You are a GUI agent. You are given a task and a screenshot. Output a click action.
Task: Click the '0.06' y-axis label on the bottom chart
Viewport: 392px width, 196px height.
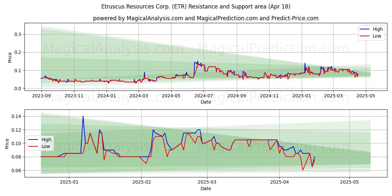pyautogui.click(x=17, y=171)
